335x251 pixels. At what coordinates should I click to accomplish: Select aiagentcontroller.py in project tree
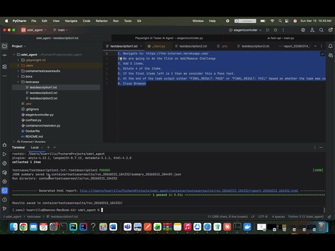point(39,115)
